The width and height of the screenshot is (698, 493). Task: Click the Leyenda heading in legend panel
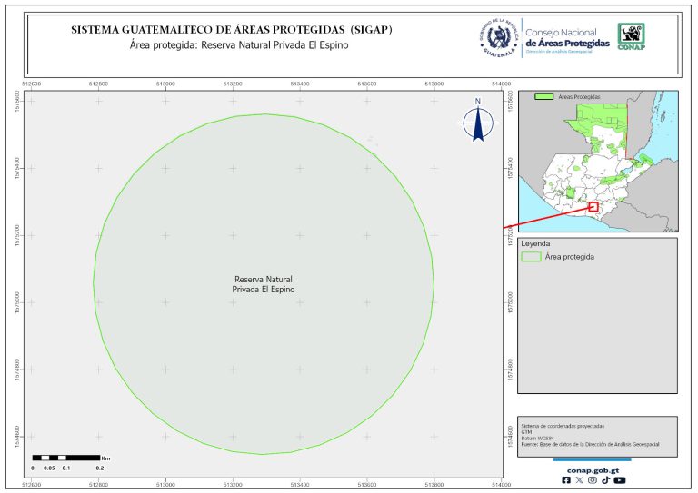tap(536, 243)
